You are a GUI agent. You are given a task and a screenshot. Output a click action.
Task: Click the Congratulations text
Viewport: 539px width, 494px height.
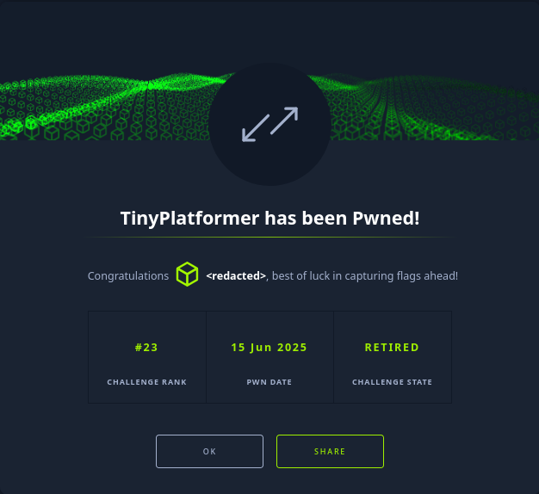(128, 276)
